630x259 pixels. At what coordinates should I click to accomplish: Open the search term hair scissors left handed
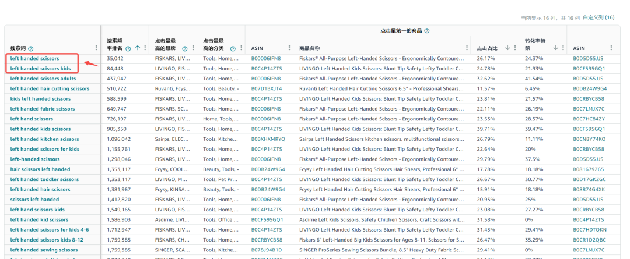coord(40,169)
